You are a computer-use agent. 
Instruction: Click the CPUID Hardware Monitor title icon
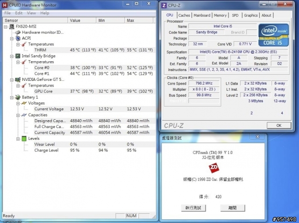[x=5, y=5]
